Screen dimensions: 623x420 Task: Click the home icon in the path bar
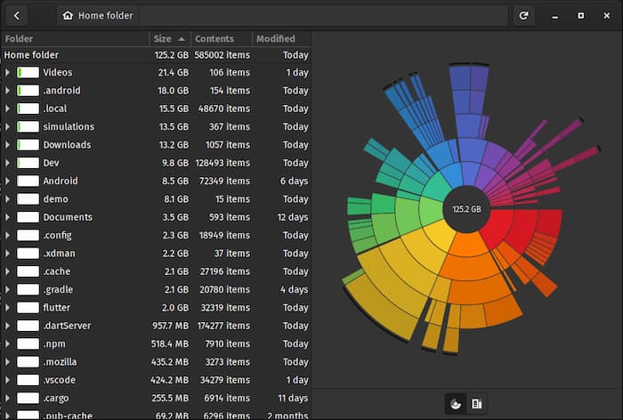[68, 15]
